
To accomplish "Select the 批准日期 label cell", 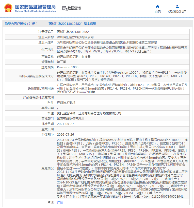I will pos(30,124).
